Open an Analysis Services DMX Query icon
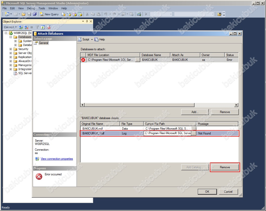 (74, 14)
